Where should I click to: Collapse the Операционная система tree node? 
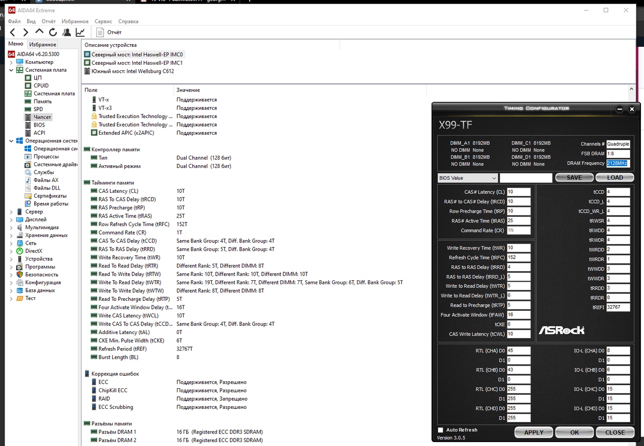[12, 141]
